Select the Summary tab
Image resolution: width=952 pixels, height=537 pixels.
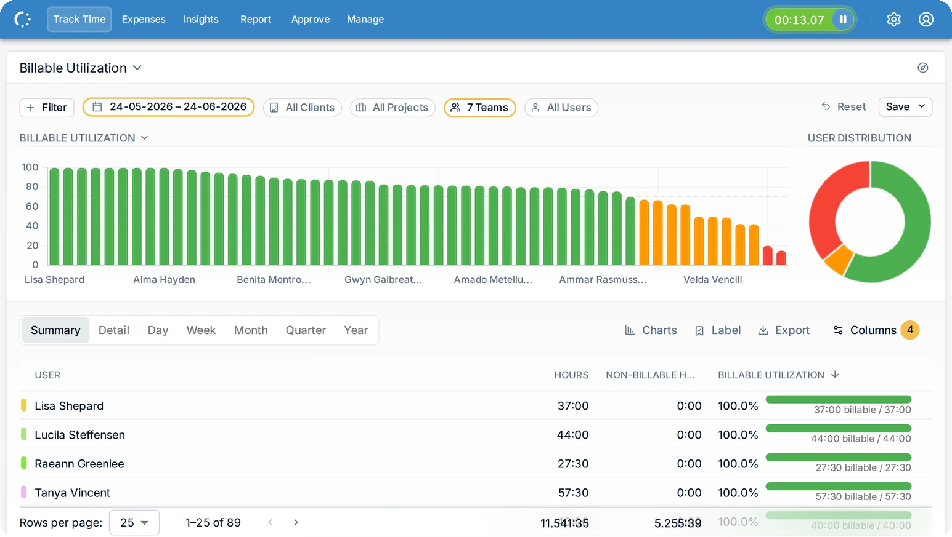pos(55,330)
